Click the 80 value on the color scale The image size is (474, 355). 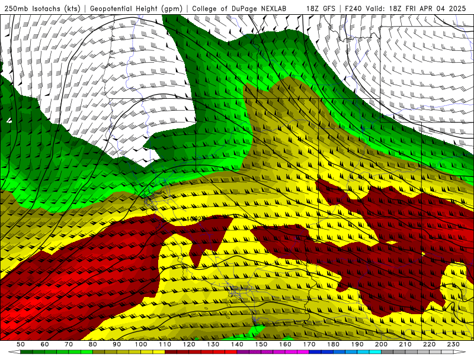tap(93, 344)
